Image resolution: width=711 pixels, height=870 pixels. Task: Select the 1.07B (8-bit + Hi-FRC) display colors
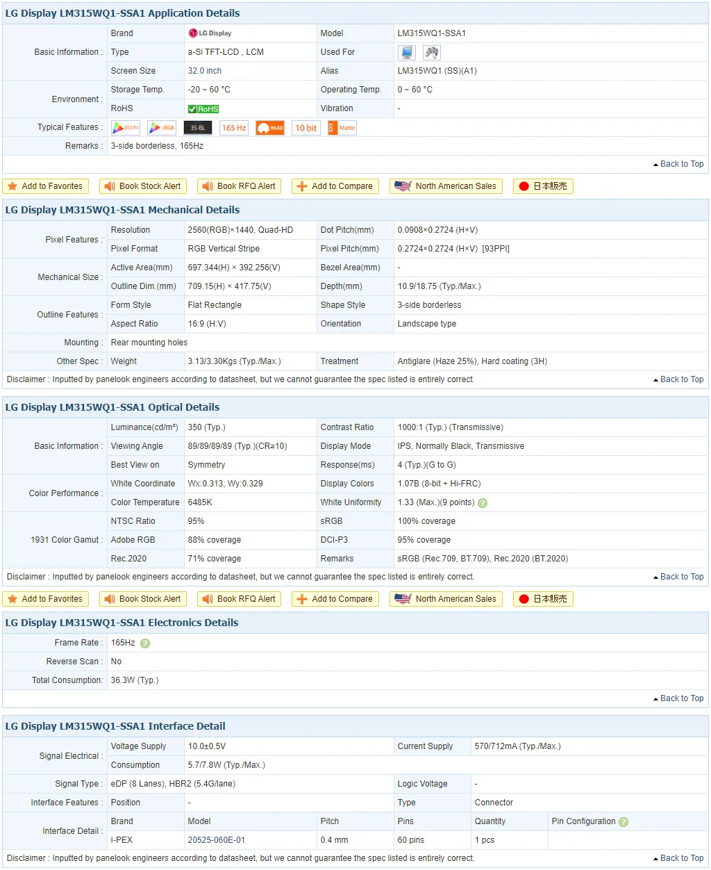(x=440, y=484)
